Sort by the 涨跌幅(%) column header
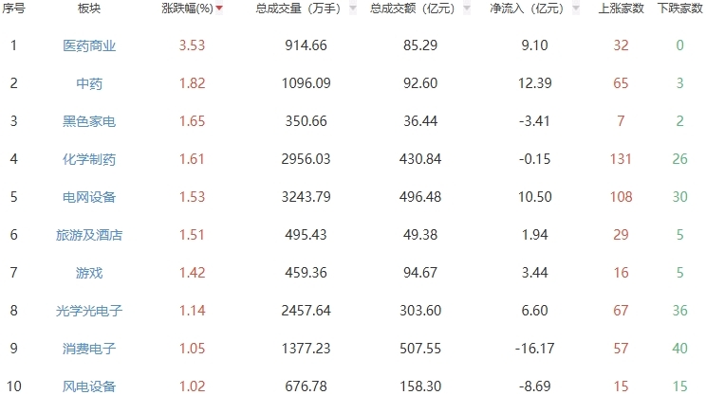The height and width of the screenshot is (395, 706). (188, 9)
